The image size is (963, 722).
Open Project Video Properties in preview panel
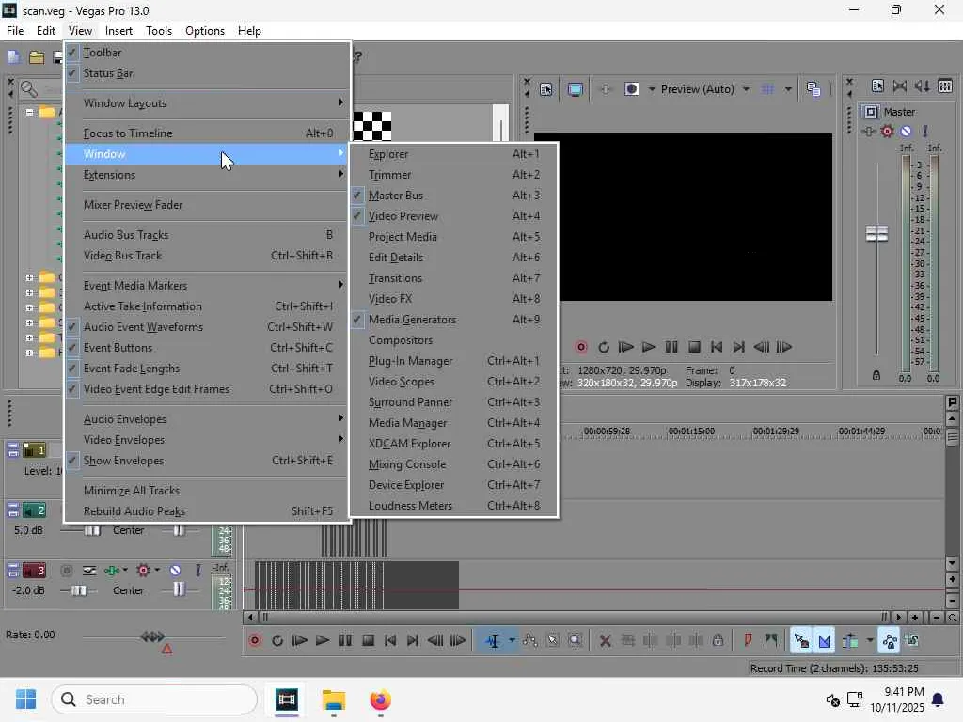546,89
